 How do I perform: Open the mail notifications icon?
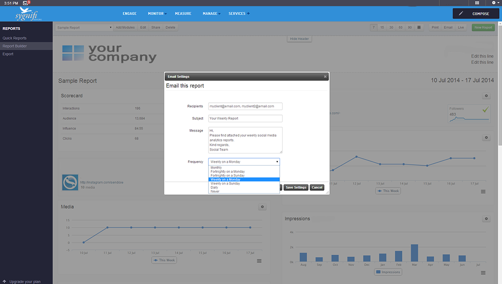click(x=26, y=3)
